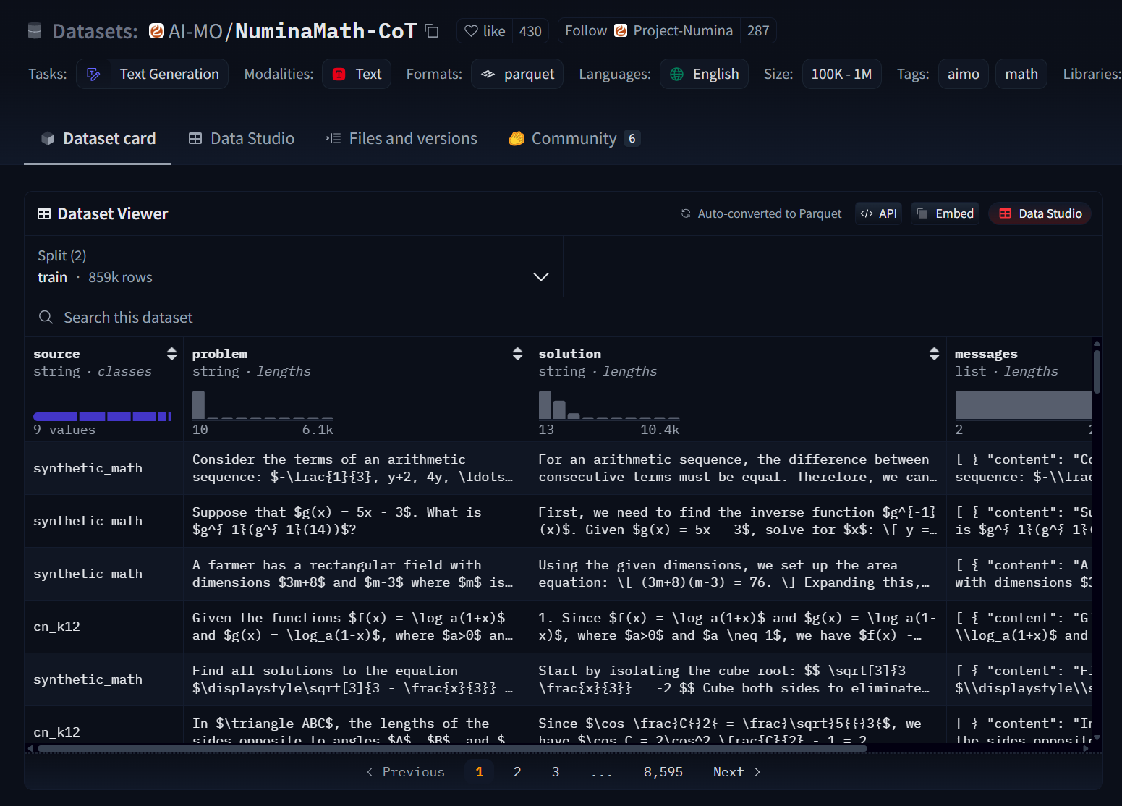Sort the source column with arrows icon
Image resolution: width=1122 pixels, height=806 pixels.
[171, 354]
